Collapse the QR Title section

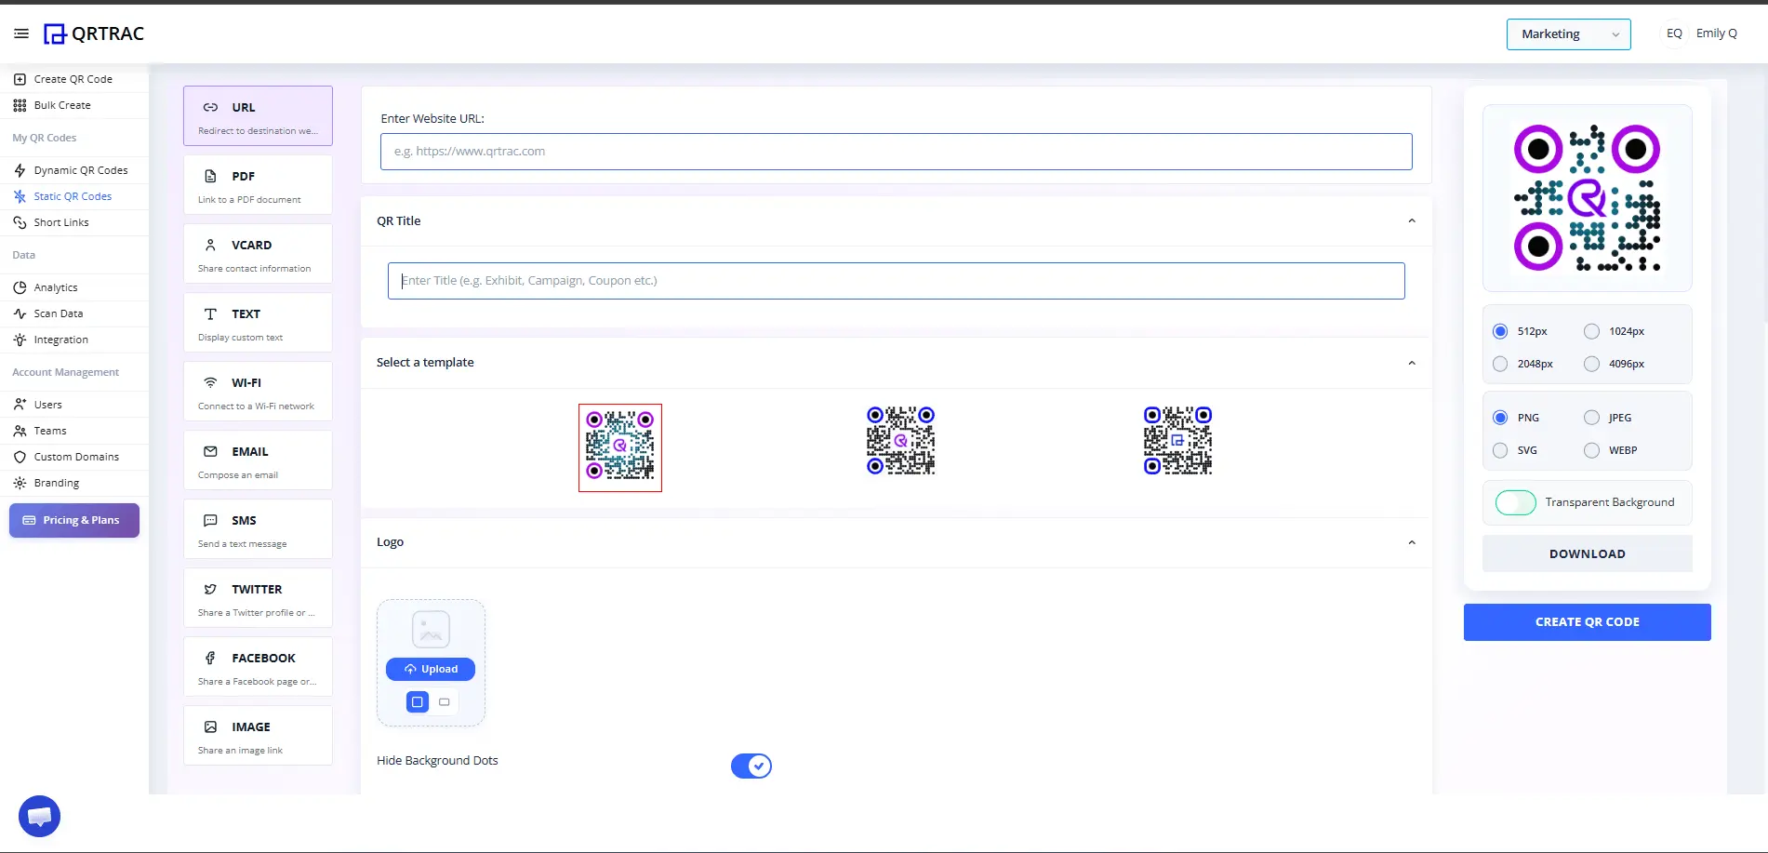(1412, 220)
